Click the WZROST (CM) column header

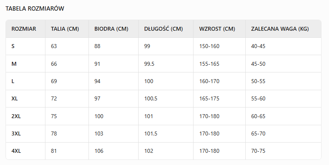click(217, 29)
